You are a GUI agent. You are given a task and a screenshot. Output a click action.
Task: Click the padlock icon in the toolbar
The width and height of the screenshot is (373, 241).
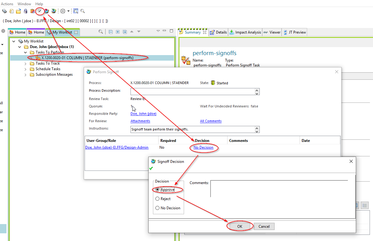coord(26,11)
